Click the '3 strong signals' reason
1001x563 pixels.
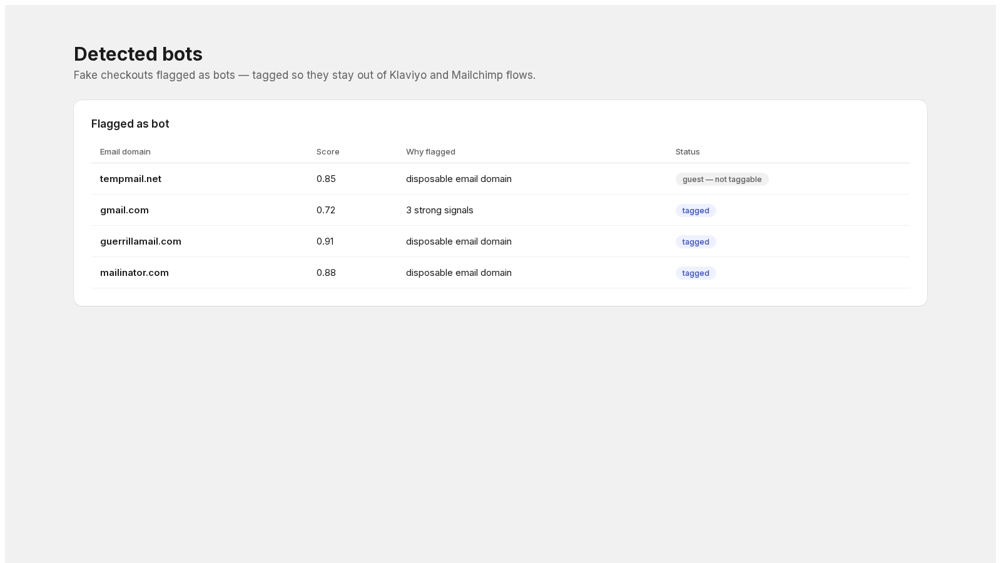pos(440,210)
